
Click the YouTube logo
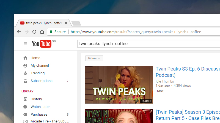pos(42,44)
